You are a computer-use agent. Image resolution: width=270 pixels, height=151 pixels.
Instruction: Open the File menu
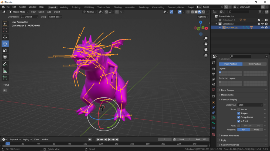click(8, 7)
